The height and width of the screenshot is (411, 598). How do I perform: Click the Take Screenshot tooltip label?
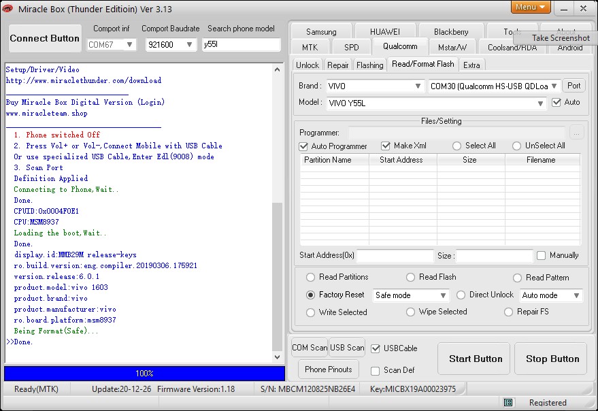click(561, 38)
